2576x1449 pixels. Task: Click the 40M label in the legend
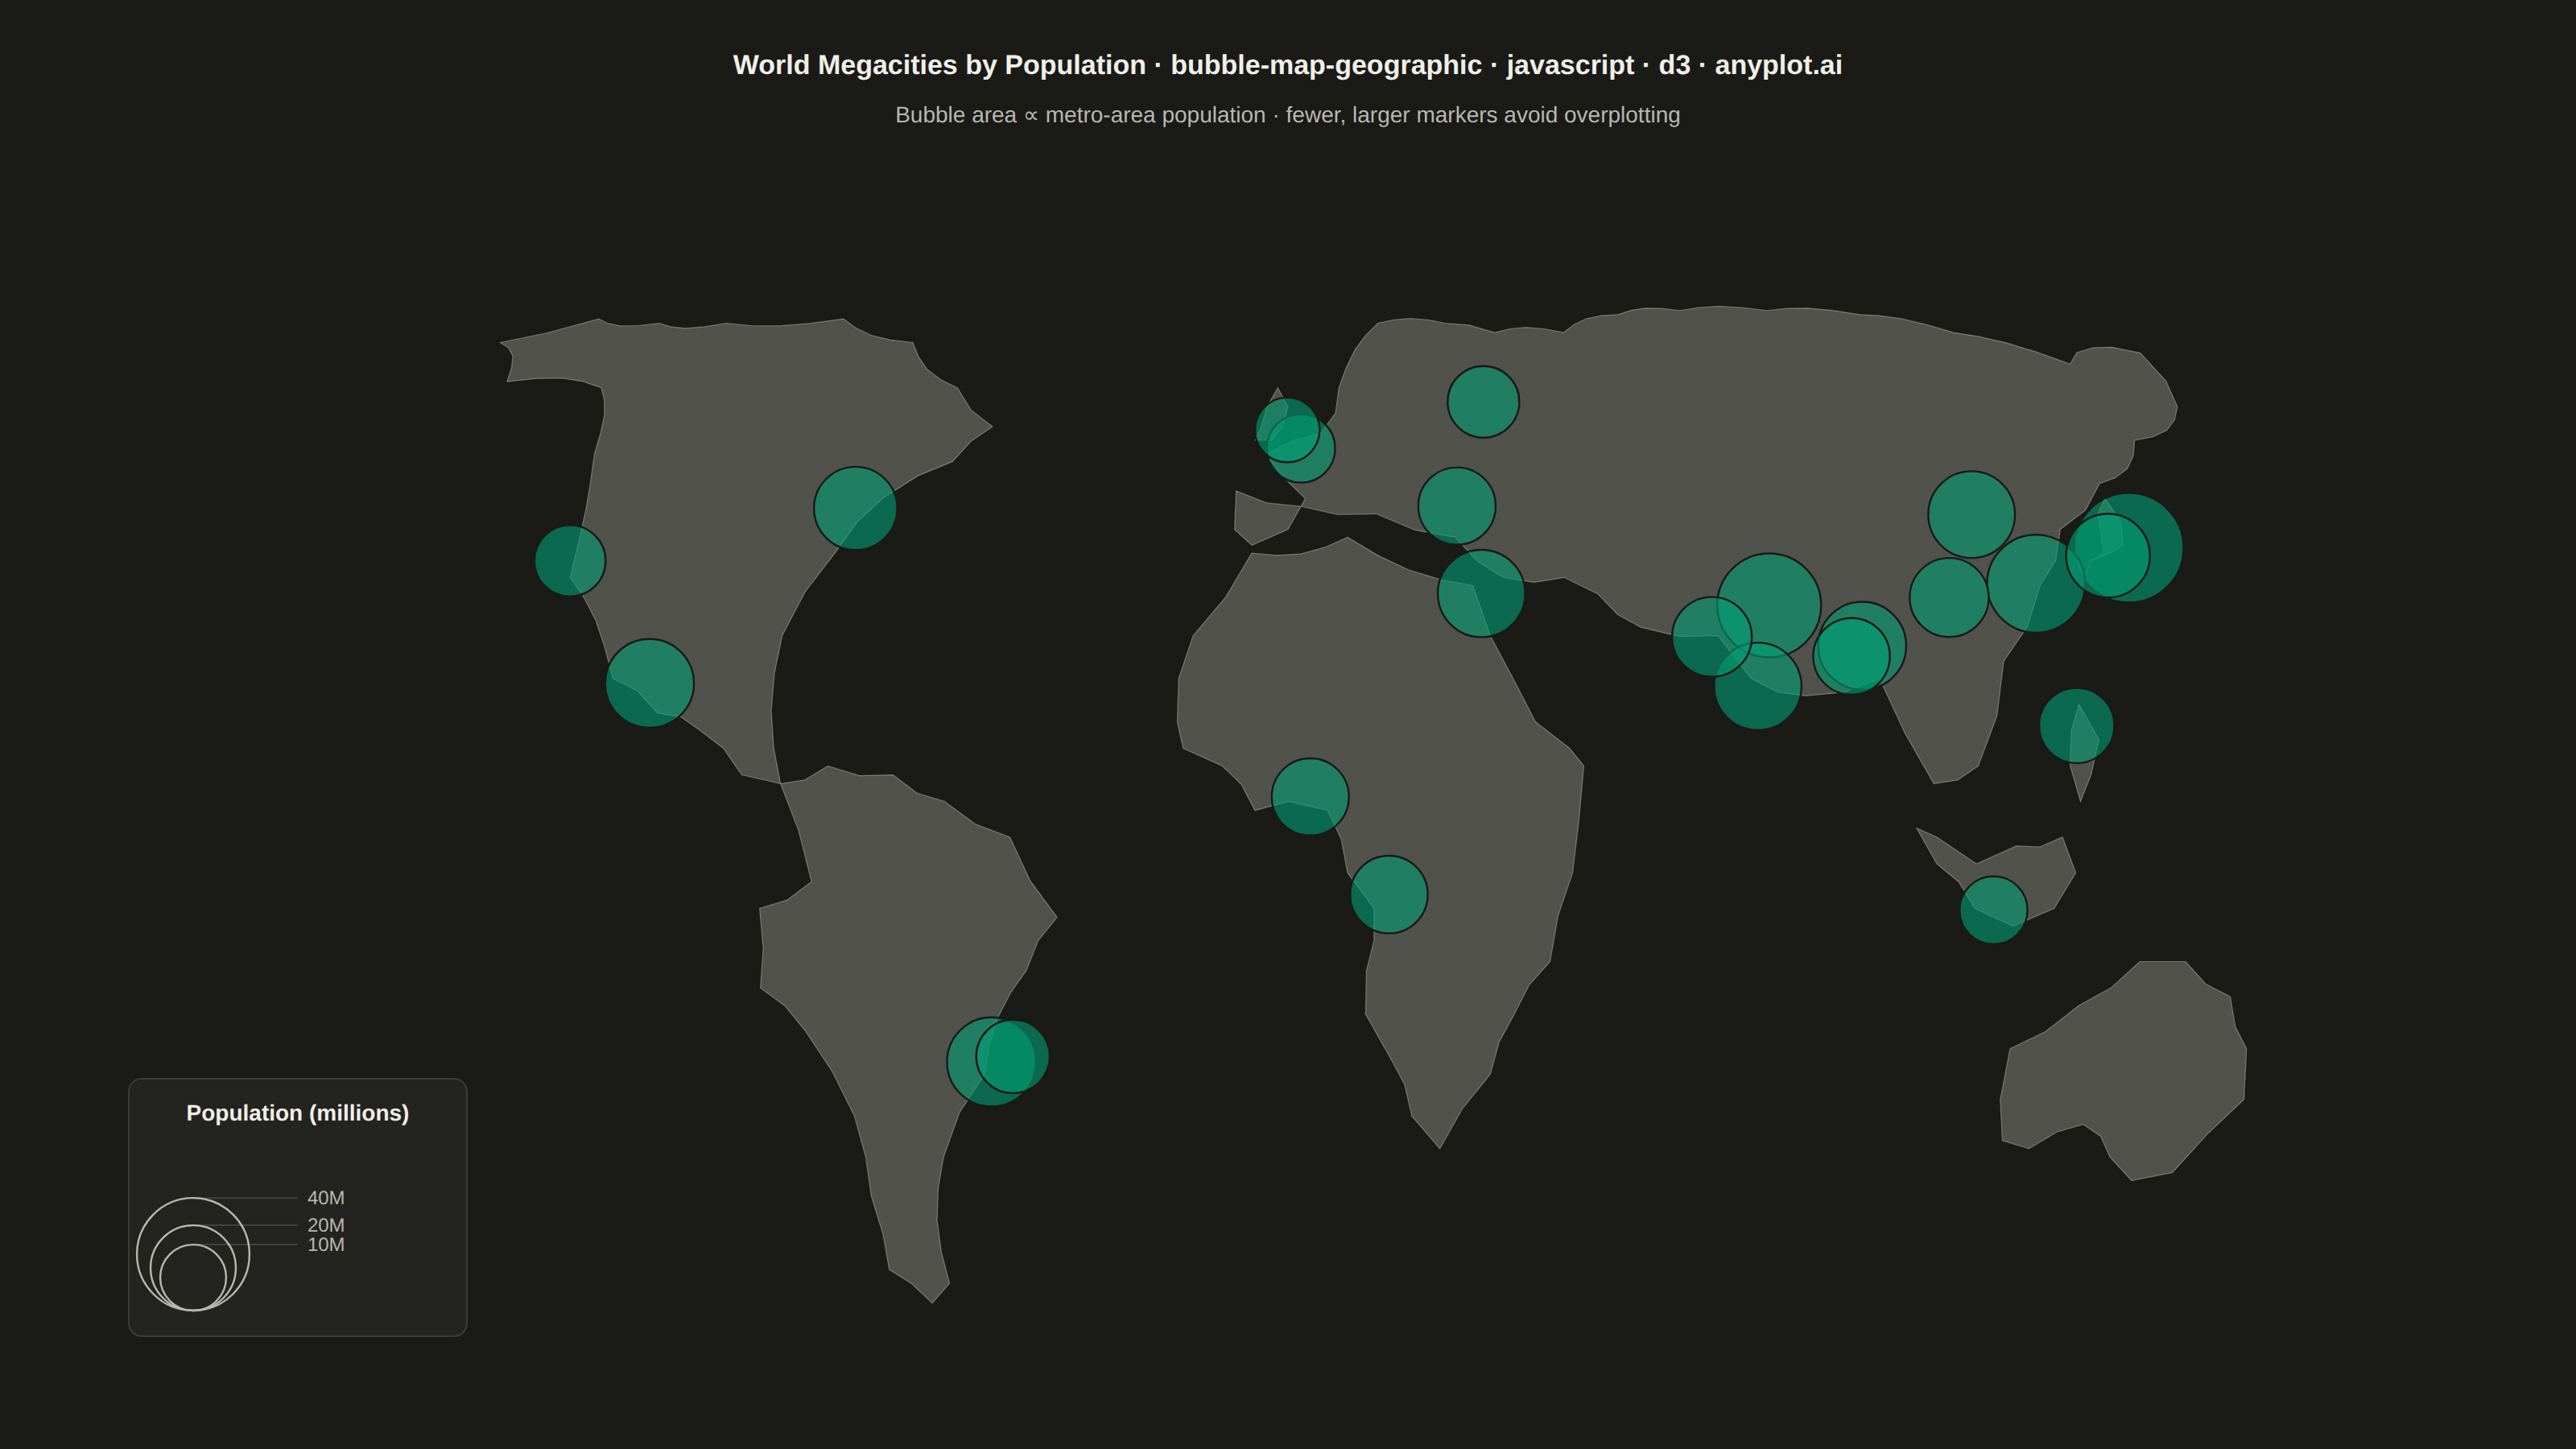tap(326, 1198)
